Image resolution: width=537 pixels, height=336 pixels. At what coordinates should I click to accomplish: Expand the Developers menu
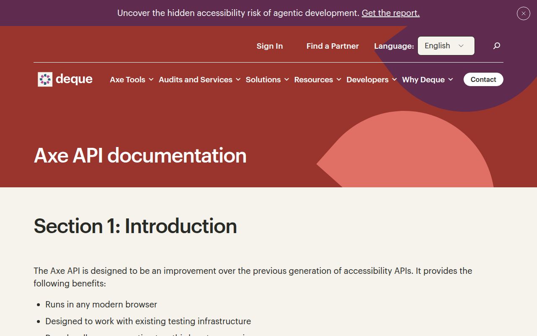pyautogui.click(x=368, y=80)
